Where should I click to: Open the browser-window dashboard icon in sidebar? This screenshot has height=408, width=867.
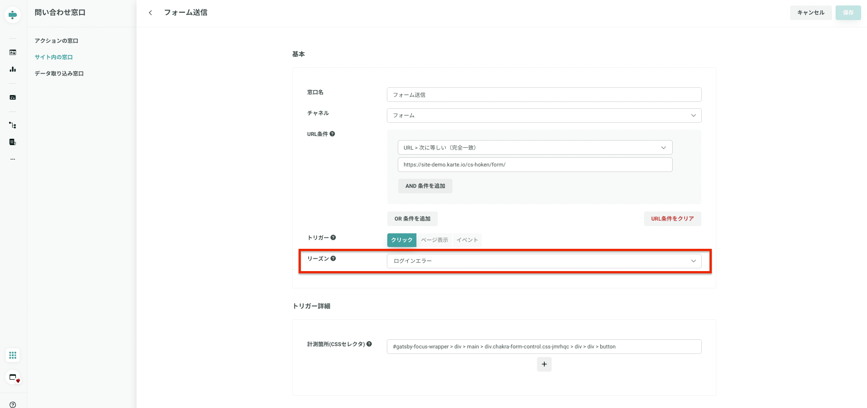pos(13,52)
